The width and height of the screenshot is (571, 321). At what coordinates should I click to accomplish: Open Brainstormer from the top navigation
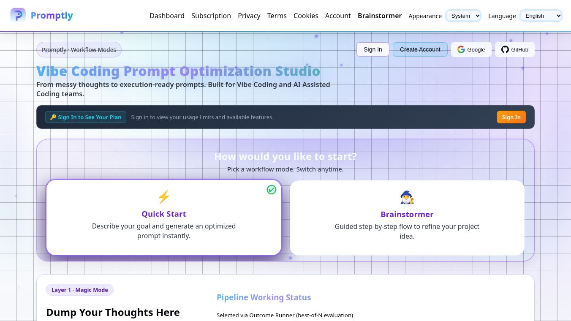click(380, 16)
